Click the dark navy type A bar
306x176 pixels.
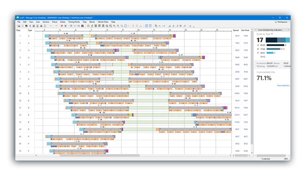point(275,45)
